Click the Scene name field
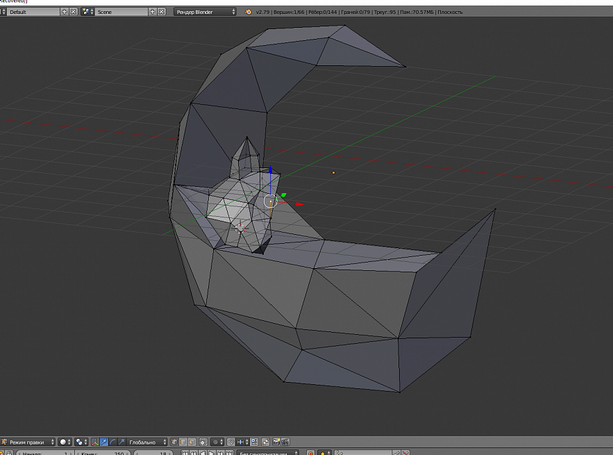 (x=121, y=12)
